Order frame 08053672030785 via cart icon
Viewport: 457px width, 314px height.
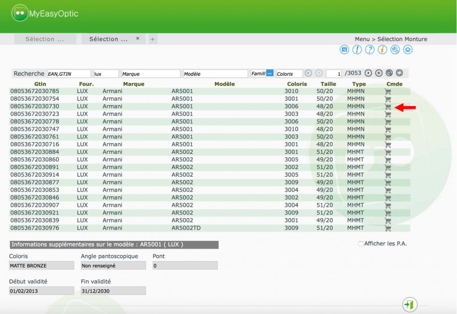tap(388, 91)
